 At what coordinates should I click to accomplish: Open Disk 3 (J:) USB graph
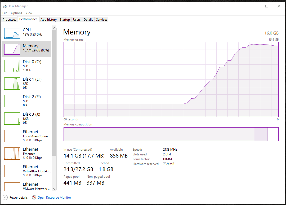tap(12, 119)
